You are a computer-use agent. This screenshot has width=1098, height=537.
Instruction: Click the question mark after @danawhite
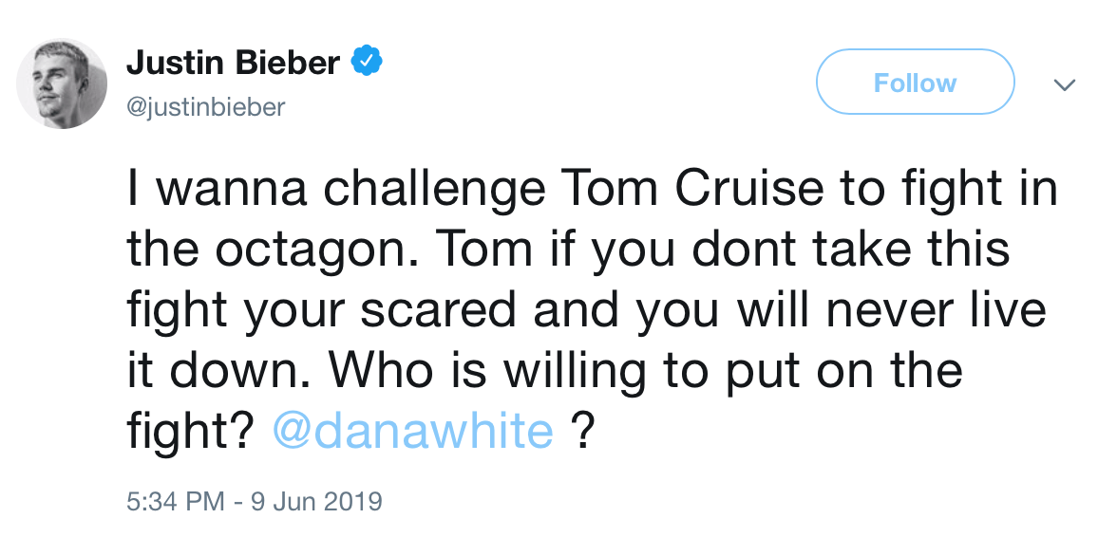coord(582,432)
